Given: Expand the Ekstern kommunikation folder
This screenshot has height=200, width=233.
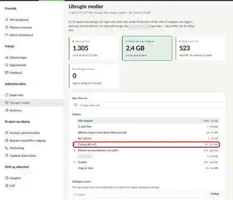Looking at the screenshot, I should point(74,150).
